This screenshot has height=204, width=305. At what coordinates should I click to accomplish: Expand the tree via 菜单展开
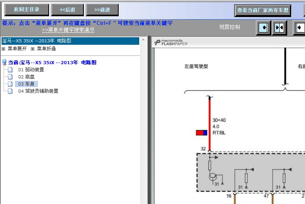[x=17, y=48]
